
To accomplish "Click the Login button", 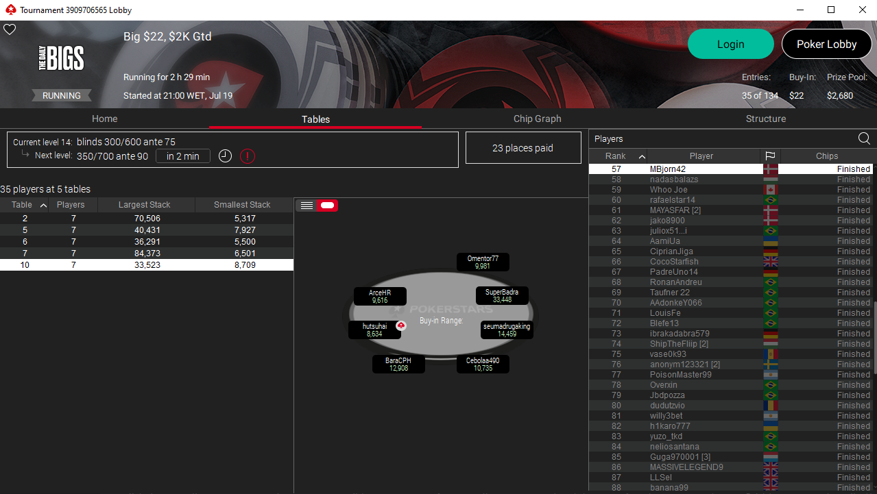I will click(731, 44).
